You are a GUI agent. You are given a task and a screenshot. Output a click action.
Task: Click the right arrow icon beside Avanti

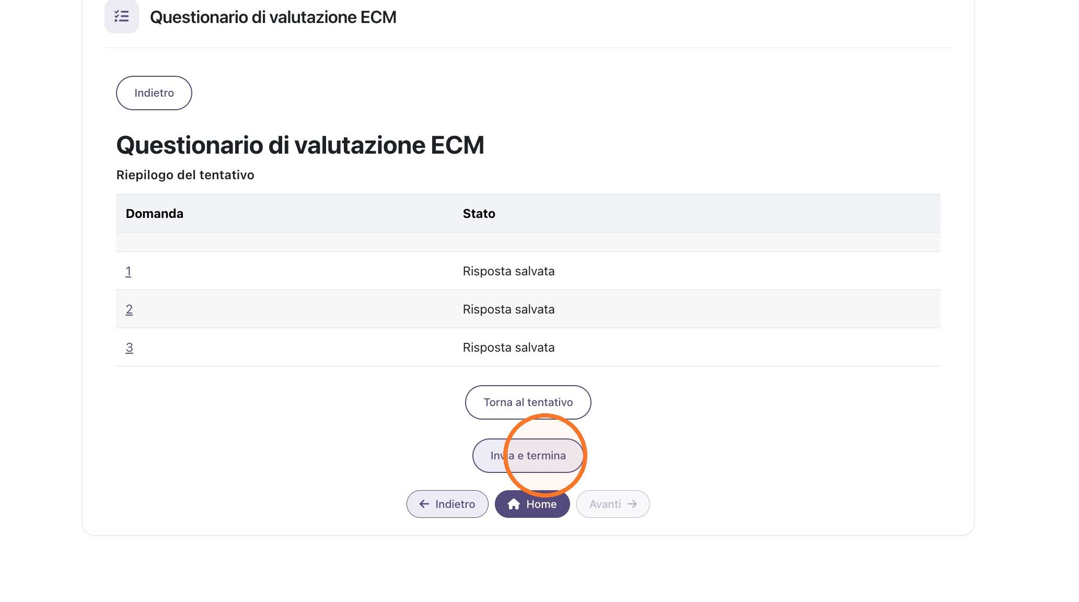point(632,504)
